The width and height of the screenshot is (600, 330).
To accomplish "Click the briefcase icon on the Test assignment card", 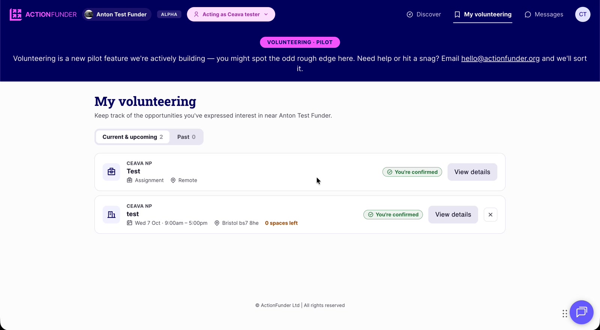I will 111,172.
